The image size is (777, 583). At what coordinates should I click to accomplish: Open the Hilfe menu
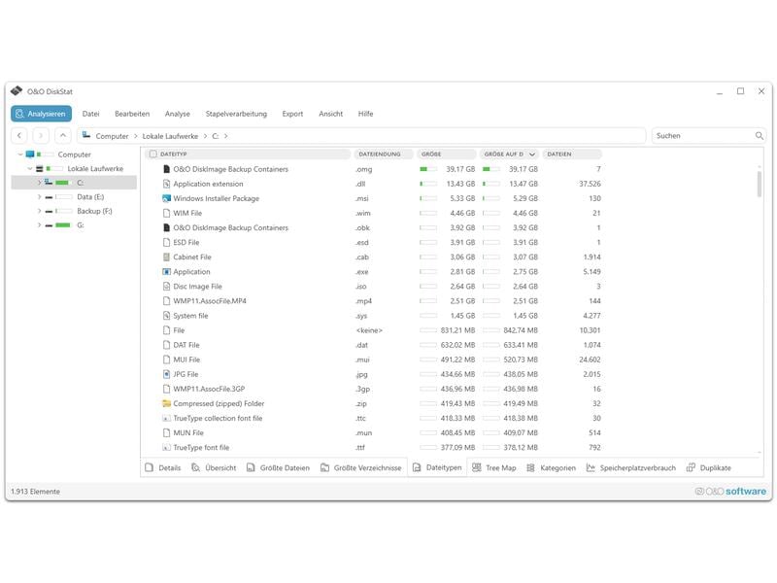(366, 114)
